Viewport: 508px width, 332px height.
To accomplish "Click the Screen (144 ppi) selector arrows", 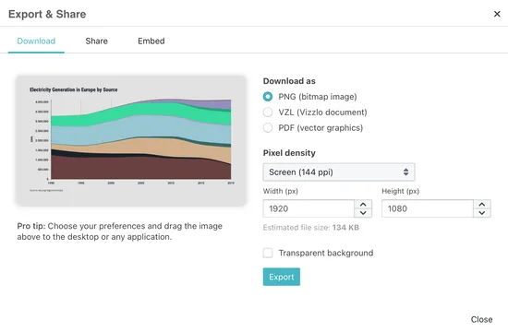I will click(405, 172).
